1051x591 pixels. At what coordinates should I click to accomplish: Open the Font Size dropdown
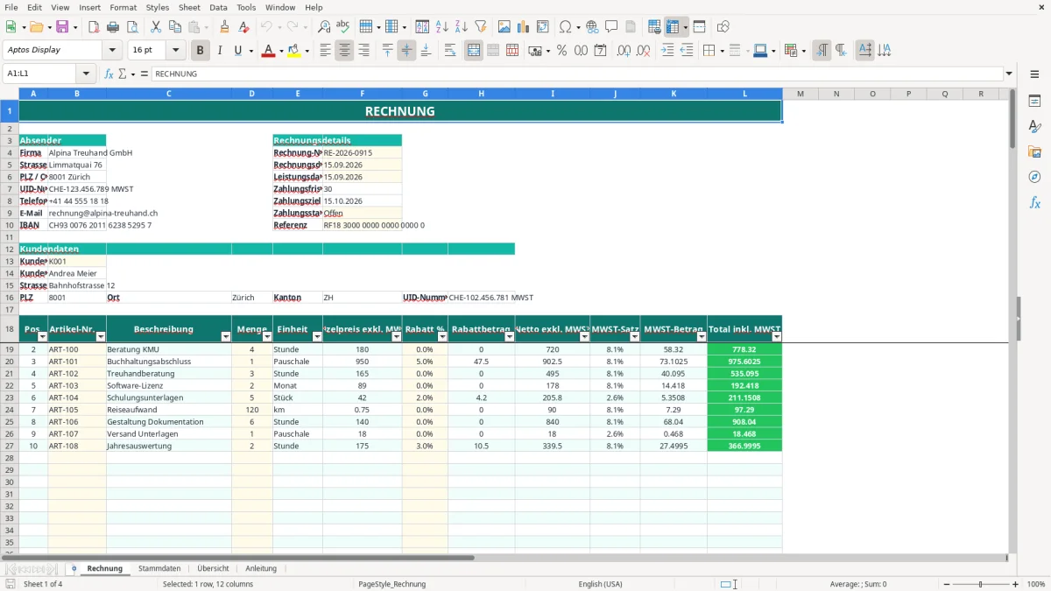(176, 51)
